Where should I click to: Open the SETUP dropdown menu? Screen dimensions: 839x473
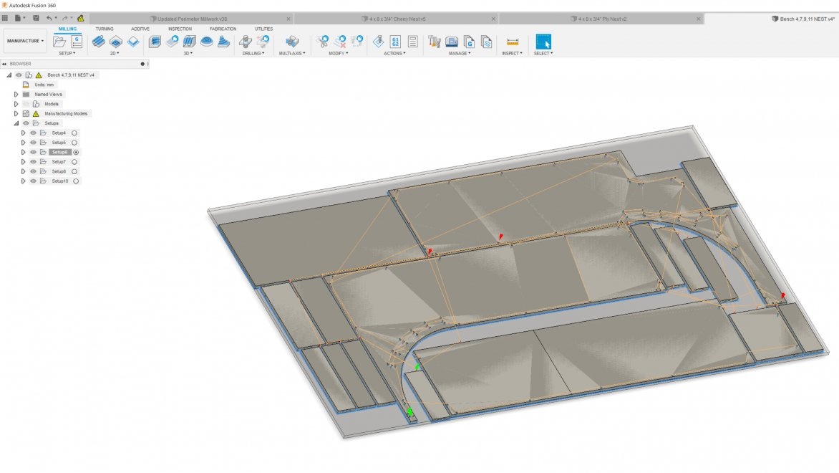pyautogui.click(x=67, y=54)
